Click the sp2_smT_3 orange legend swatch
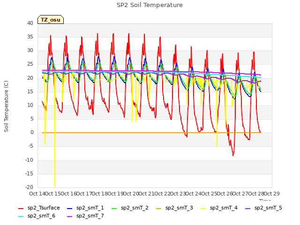The width and height of the screenshot is (300, 225). [x=159, y=208]
